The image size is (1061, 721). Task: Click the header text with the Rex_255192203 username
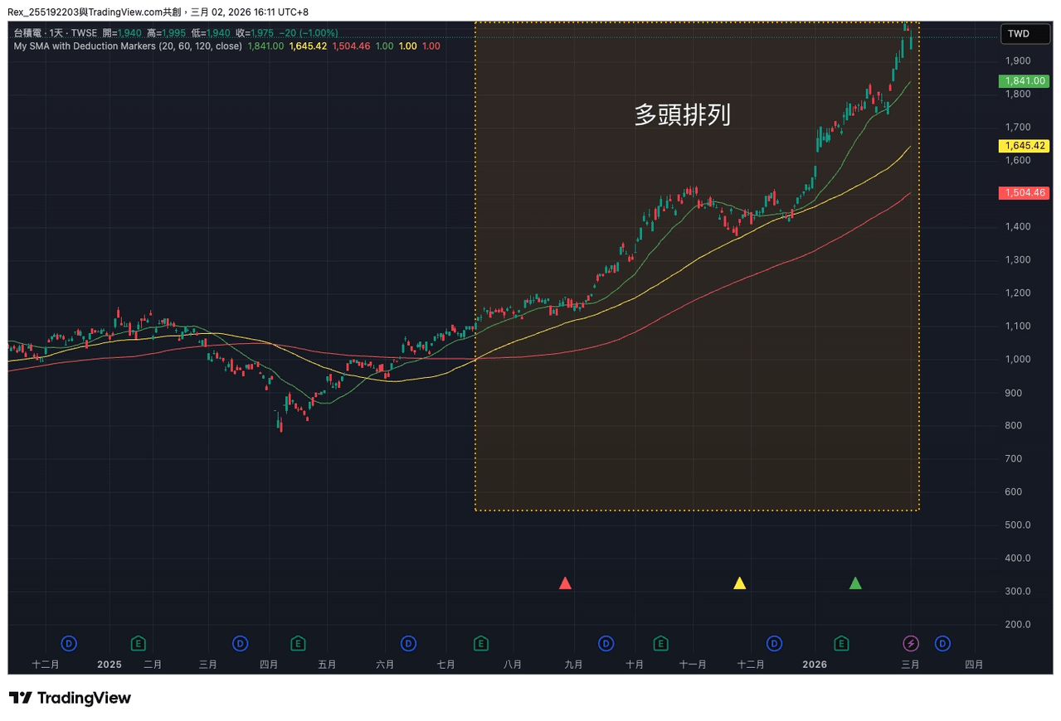(x=158, y=12)
